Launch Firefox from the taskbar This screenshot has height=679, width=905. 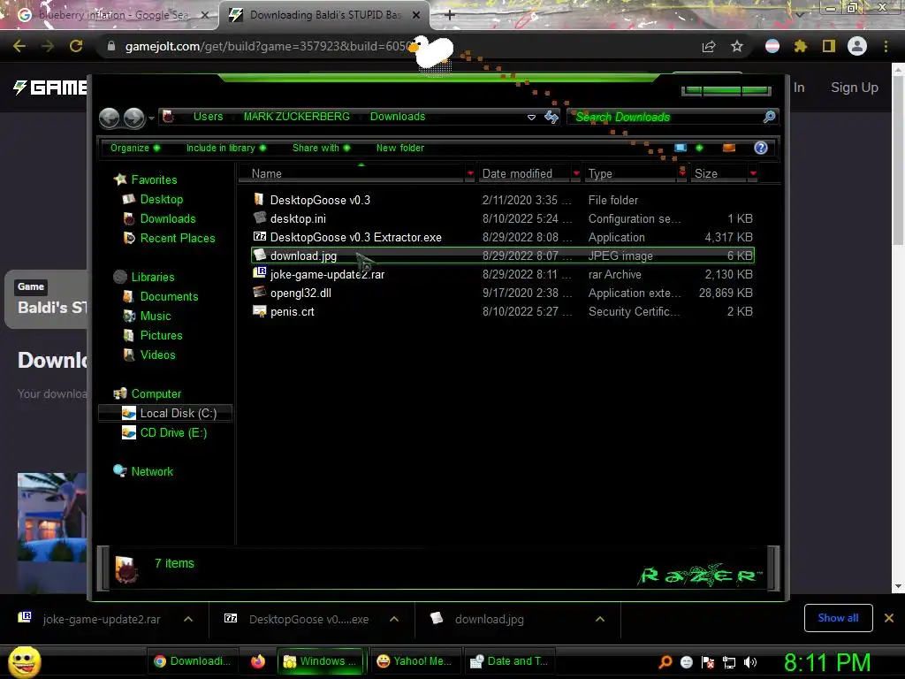(258, 661)
